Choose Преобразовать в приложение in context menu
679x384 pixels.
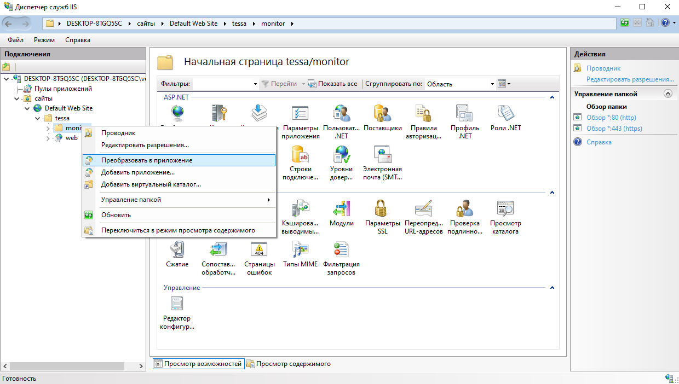147,160
